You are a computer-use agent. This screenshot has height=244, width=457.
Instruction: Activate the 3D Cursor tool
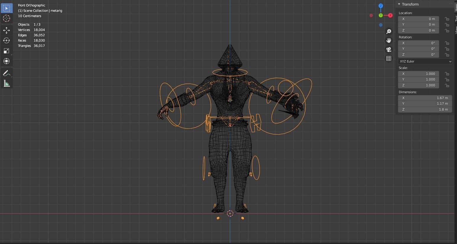tap(6, 18)
